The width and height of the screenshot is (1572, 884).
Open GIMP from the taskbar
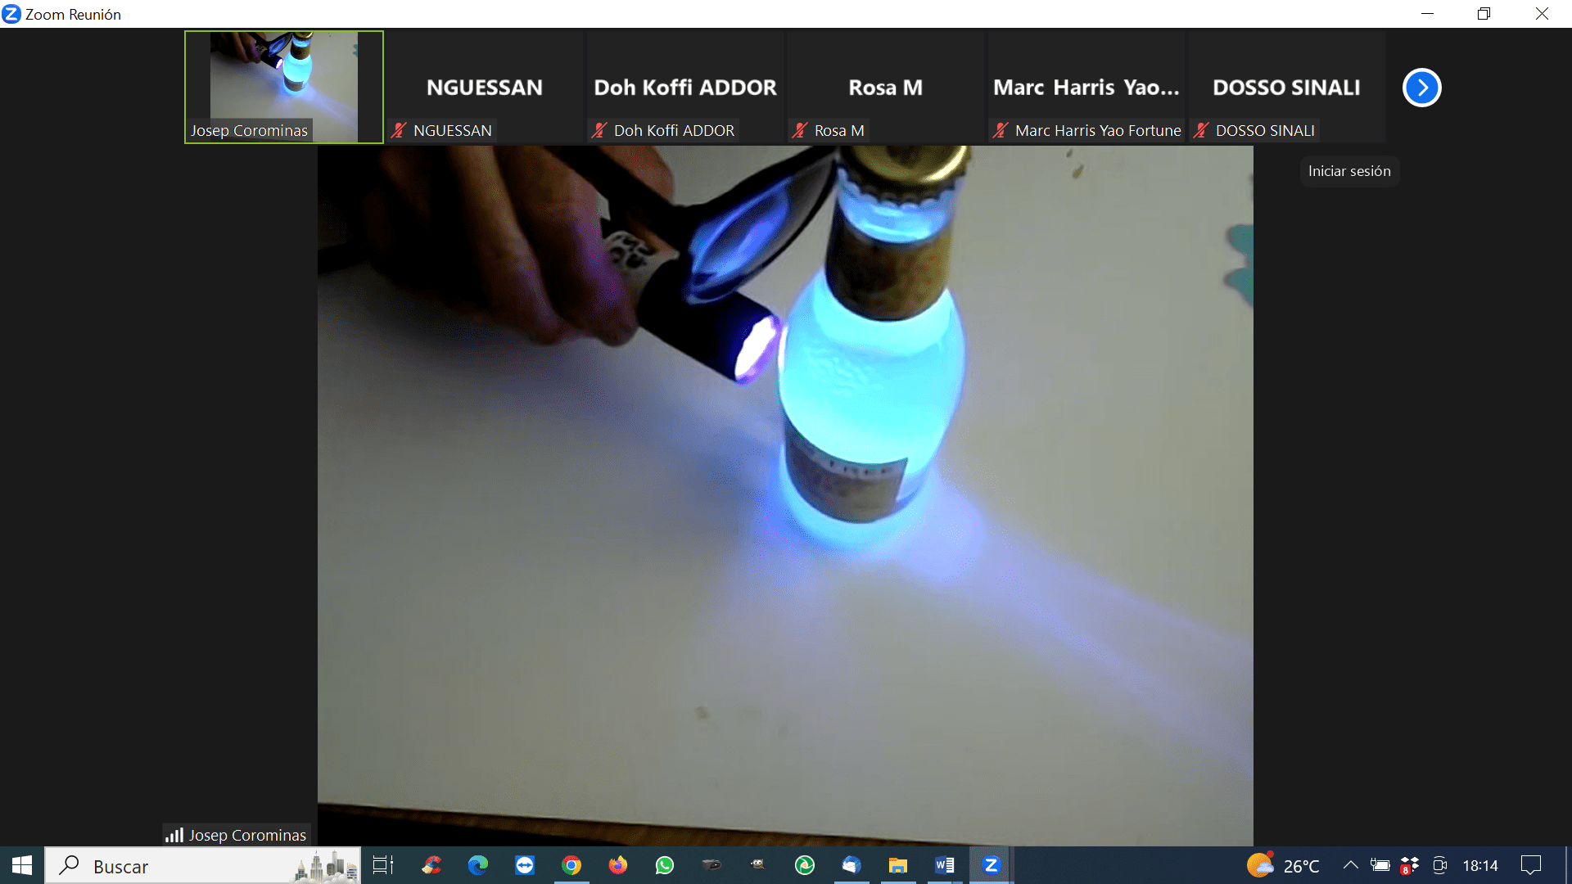point(758,865)
